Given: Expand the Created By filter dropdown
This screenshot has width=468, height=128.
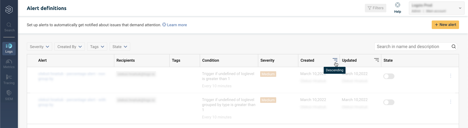Looking at the screenshot, I should point(69,47).
